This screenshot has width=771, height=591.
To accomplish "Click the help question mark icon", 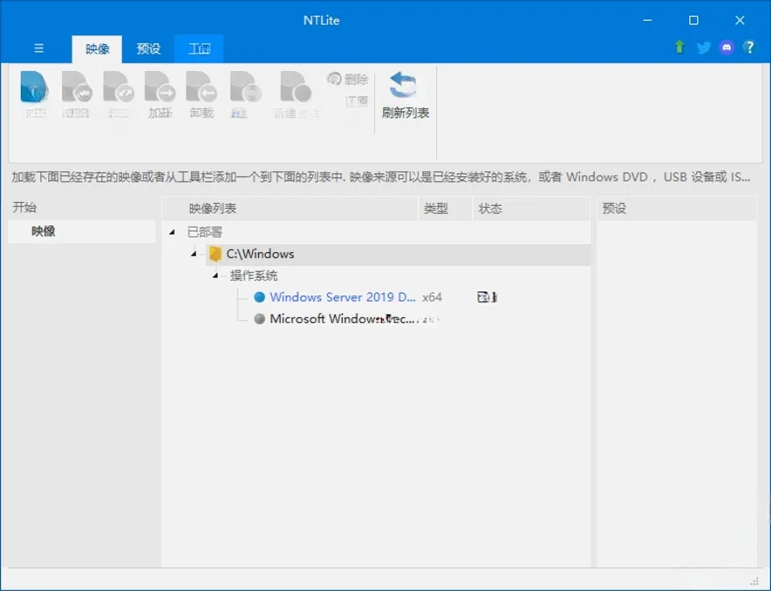I will pos(749,47).
